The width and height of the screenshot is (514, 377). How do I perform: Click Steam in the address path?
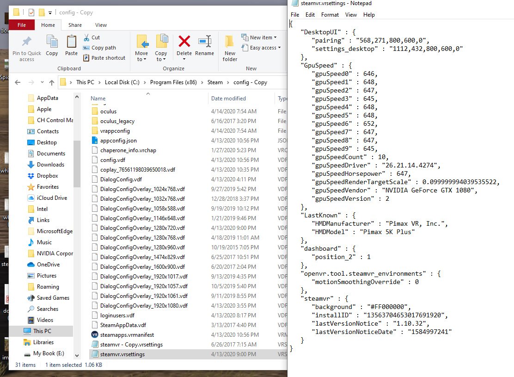tap(215, 82)
